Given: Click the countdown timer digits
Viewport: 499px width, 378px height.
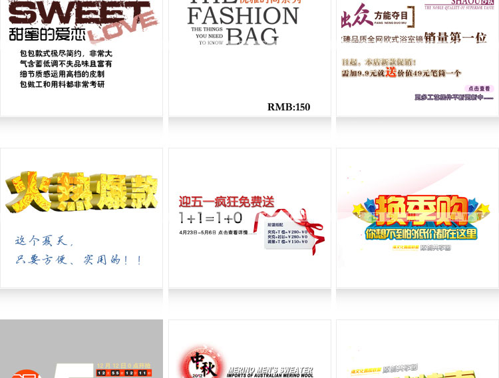Looking at the screenshot, I should click(x=124, y=373).
